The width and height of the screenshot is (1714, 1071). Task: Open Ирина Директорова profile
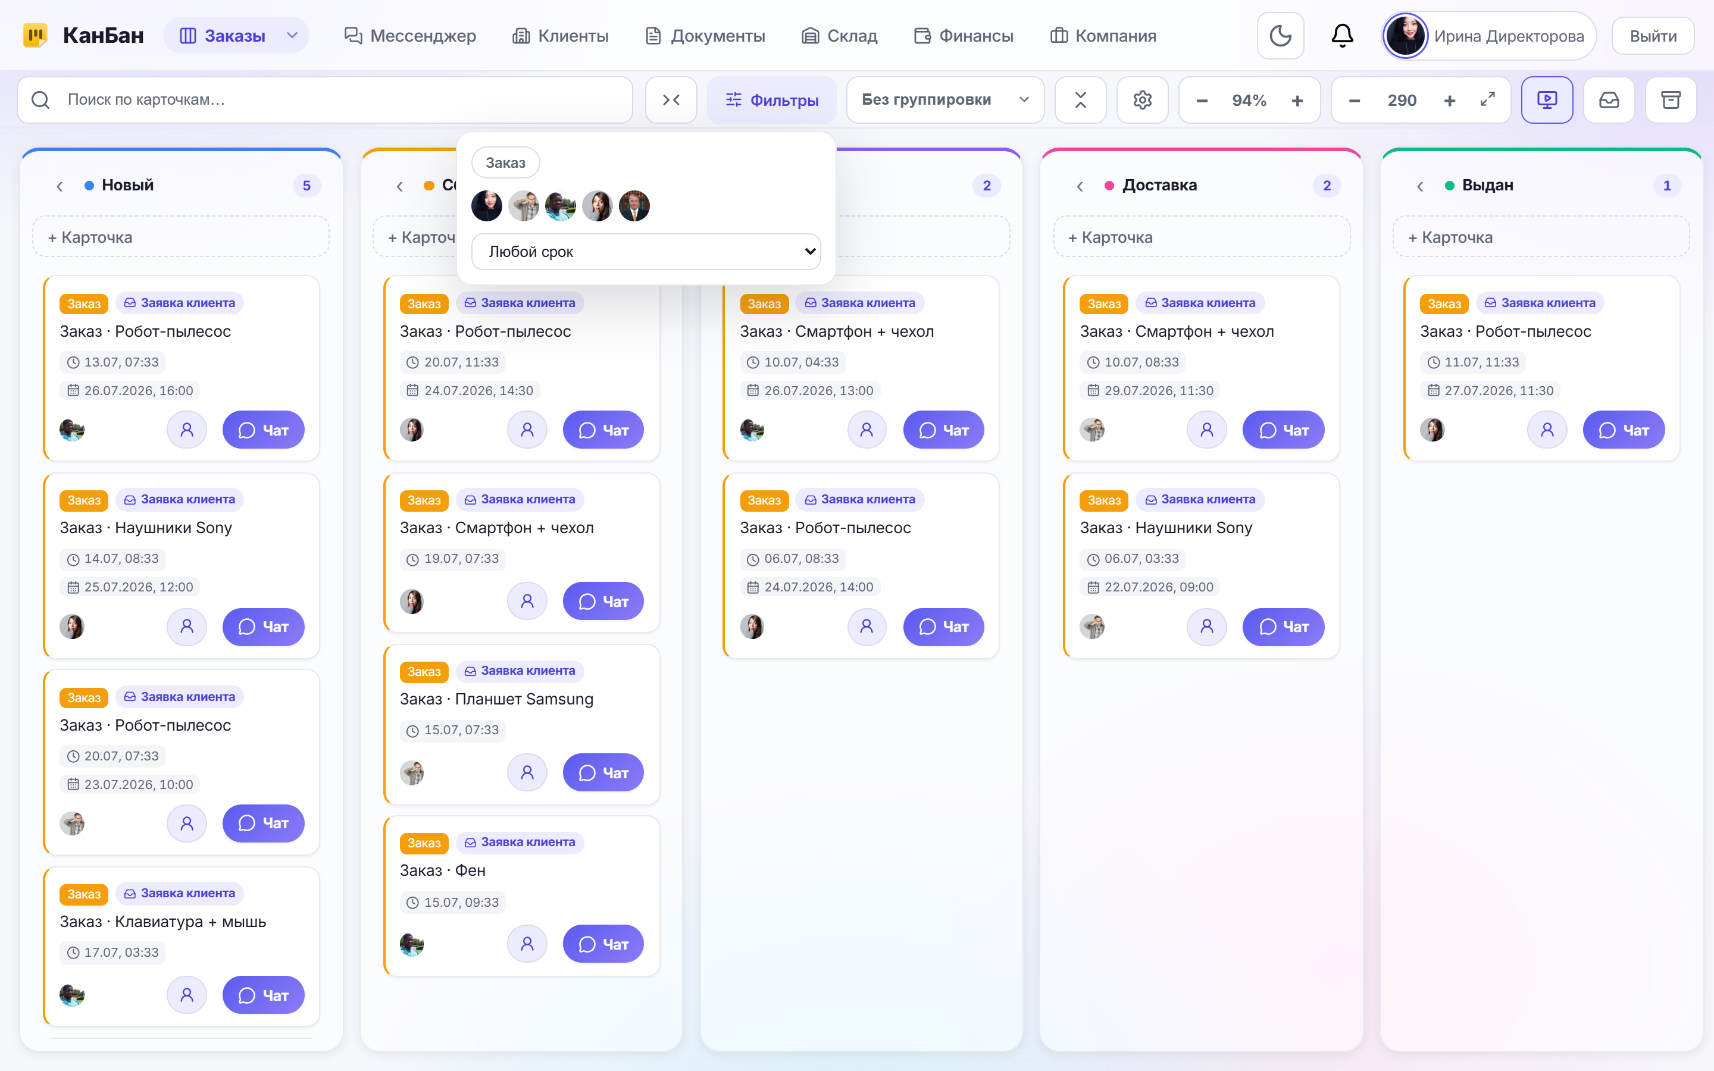point(1488,36)
